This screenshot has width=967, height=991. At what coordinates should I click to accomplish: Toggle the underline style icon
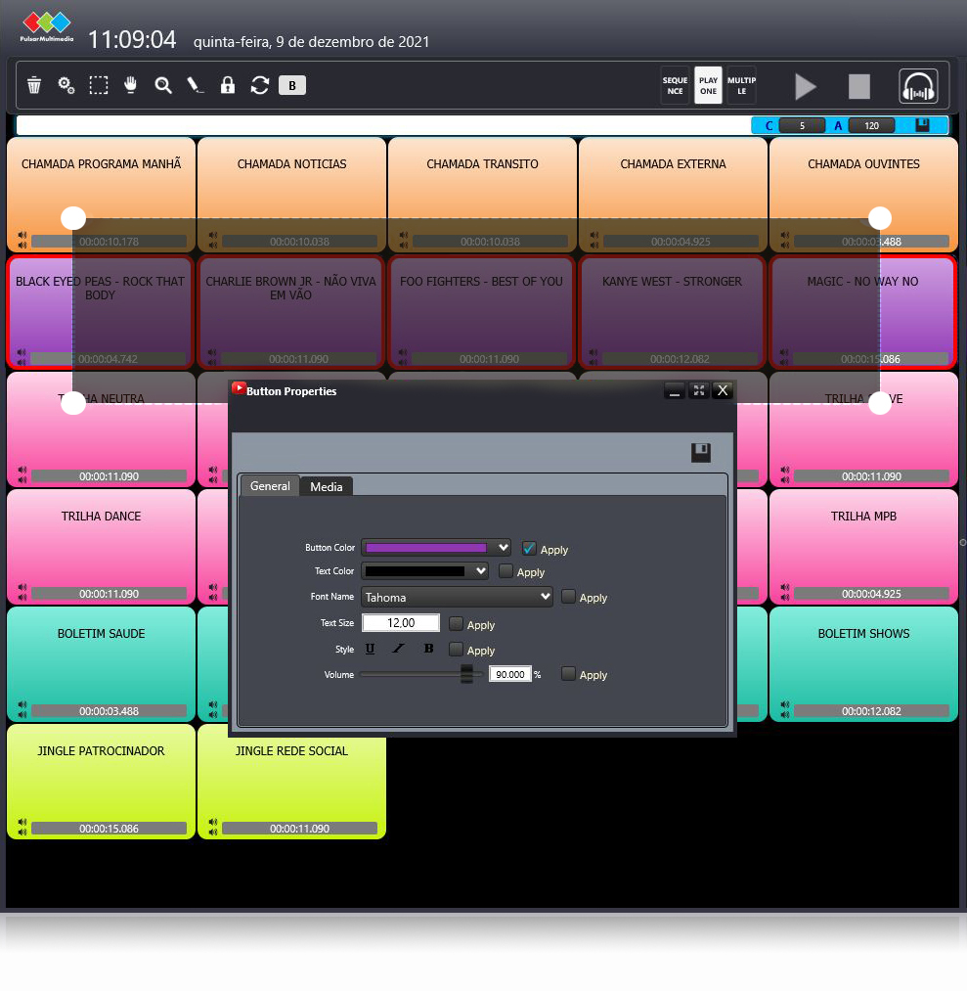(371, 649)
